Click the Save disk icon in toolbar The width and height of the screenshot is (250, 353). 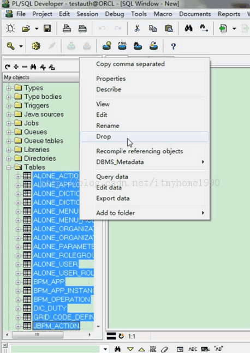tap(47, 28)
